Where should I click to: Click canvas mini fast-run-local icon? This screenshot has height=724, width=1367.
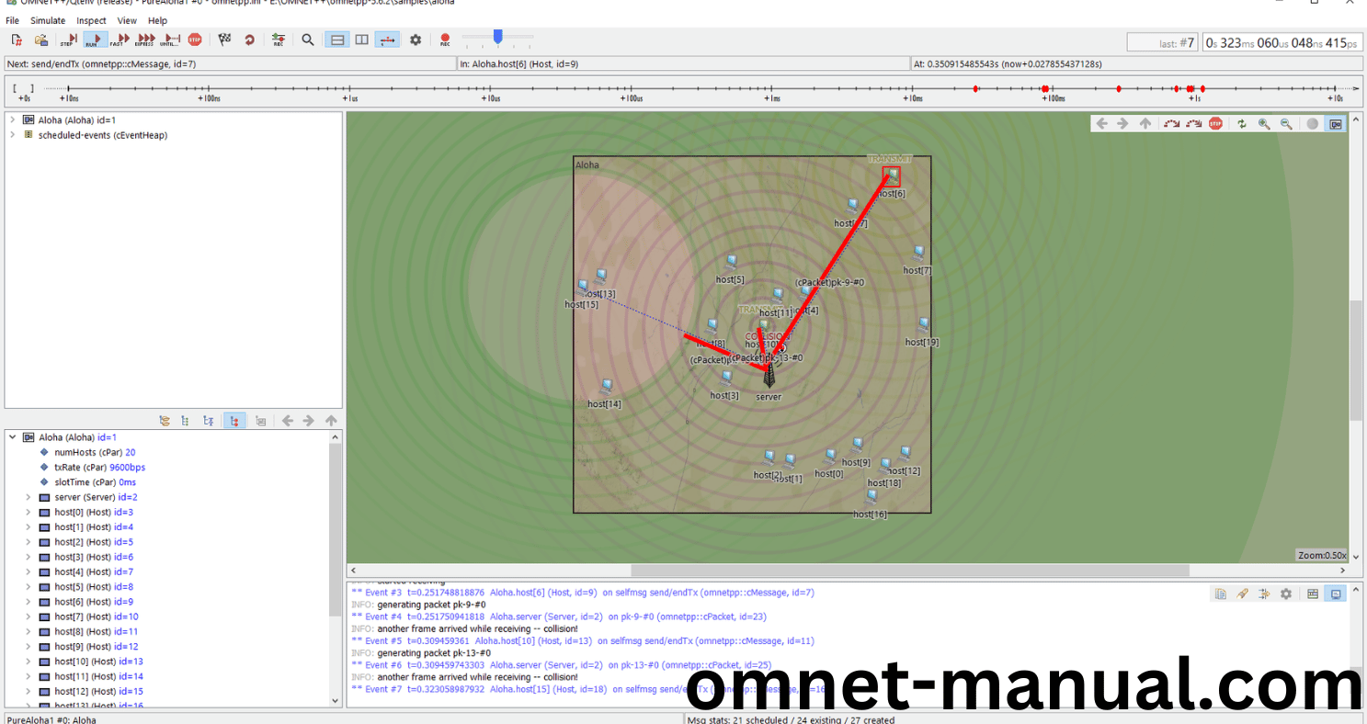pos(1193,123)
